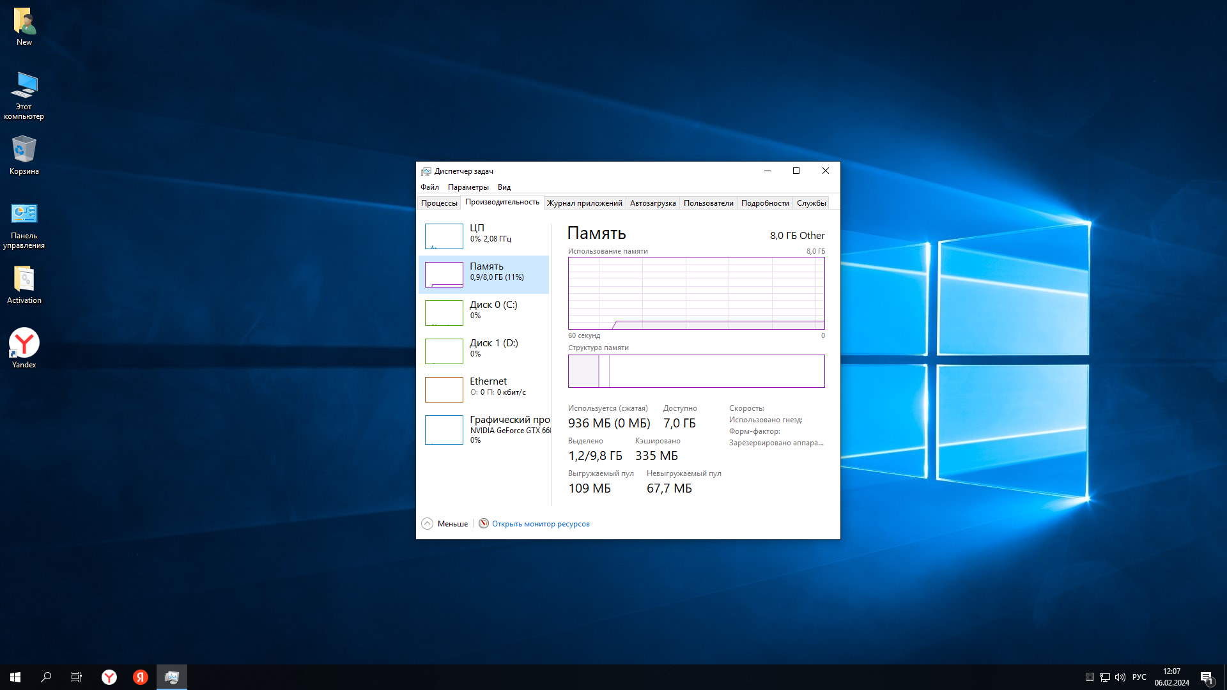
Task: Switch to the Процессы tab
Action: [x=439, y=203]
